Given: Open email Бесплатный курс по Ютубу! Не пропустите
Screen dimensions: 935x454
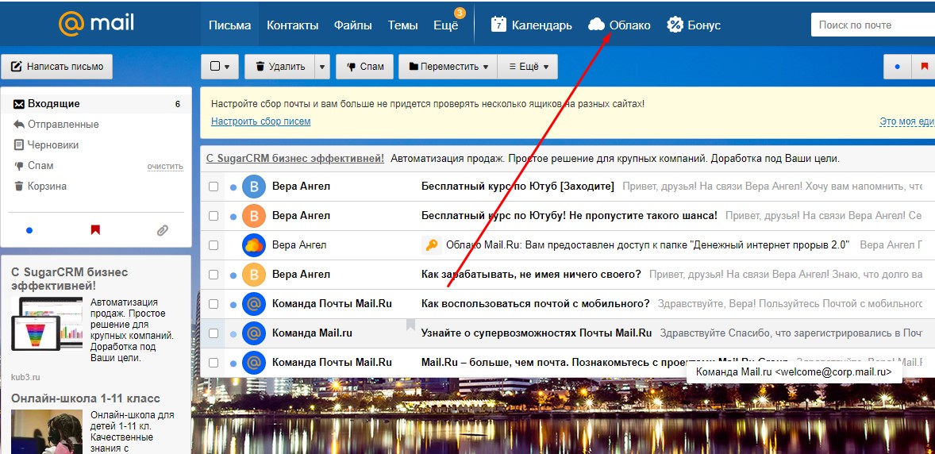Looking at the screenshot, I should 569,216.
